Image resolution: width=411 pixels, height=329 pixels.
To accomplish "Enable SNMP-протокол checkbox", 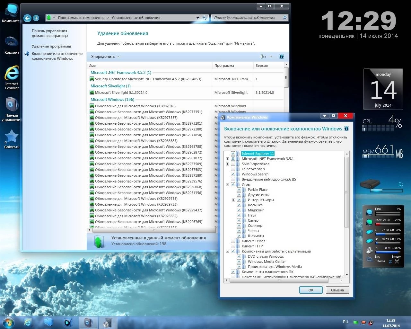I will pos(233,164).
